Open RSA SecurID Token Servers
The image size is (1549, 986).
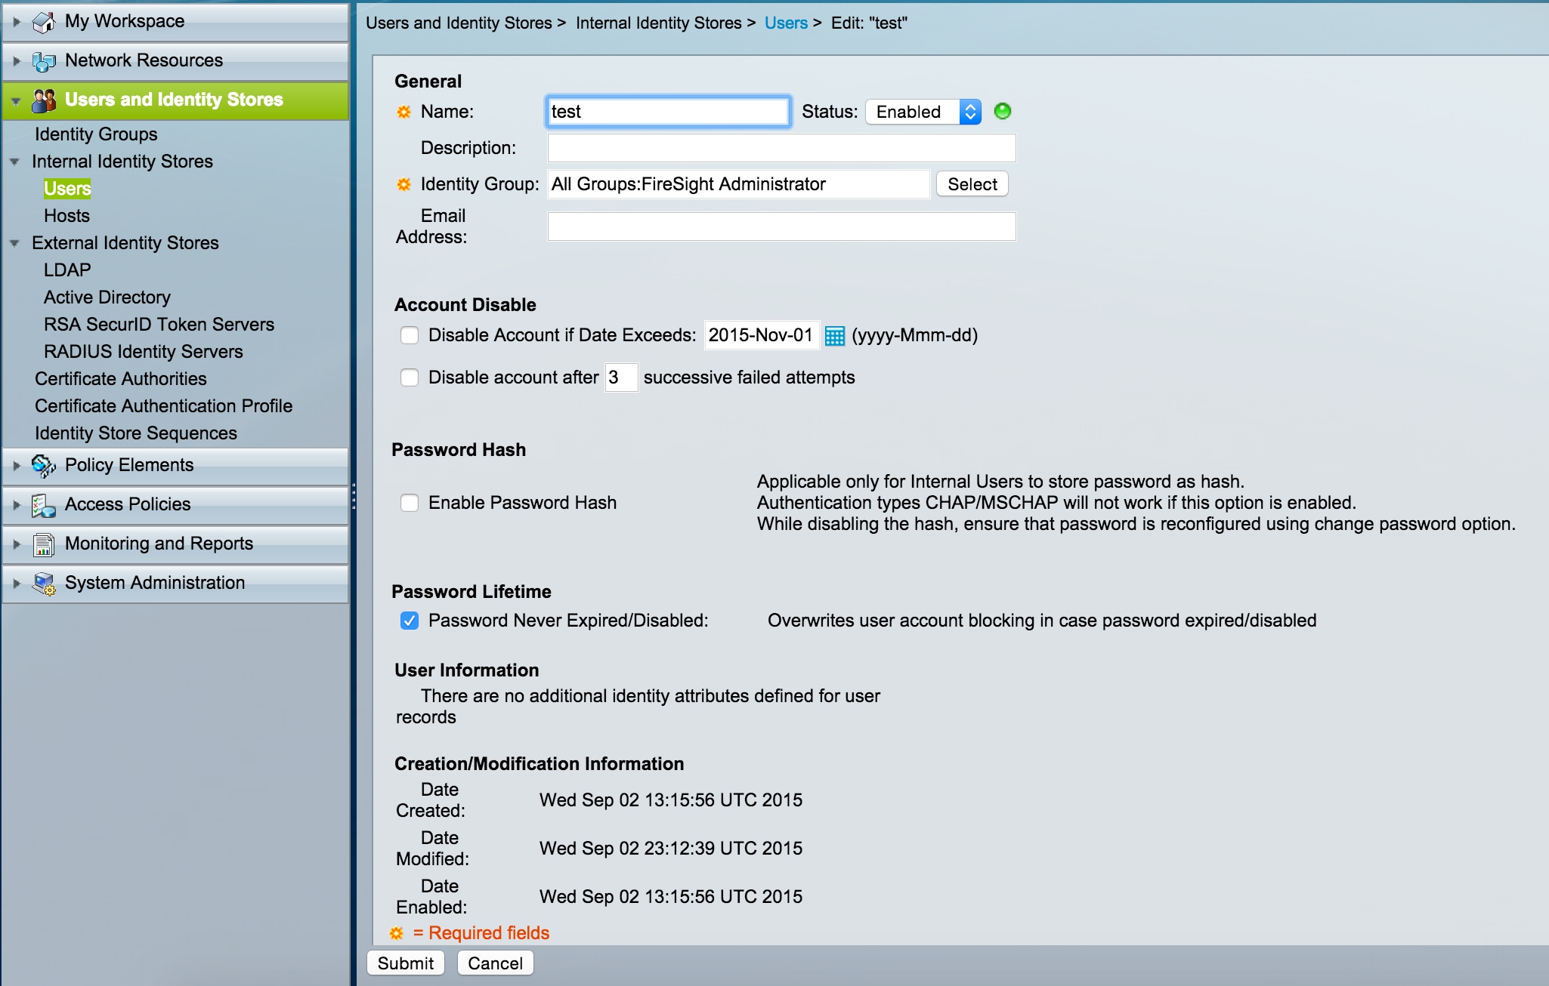coord(159,325)
